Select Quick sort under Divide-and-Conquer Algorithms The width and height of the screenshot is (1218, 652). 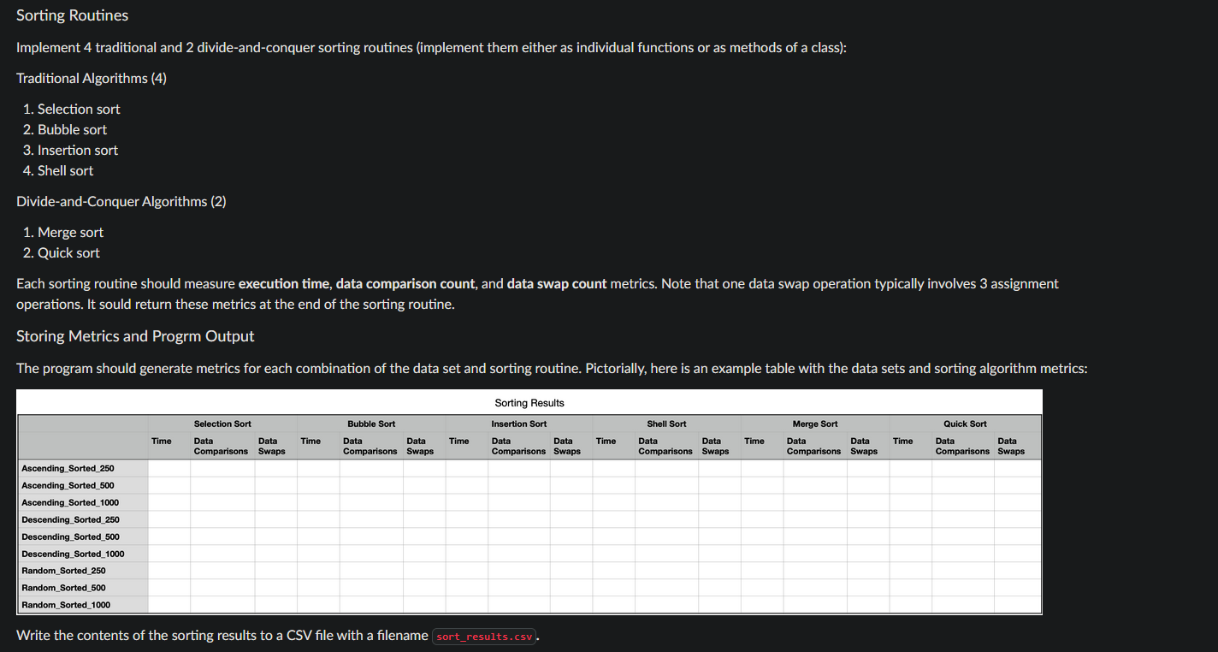[68, 252]
